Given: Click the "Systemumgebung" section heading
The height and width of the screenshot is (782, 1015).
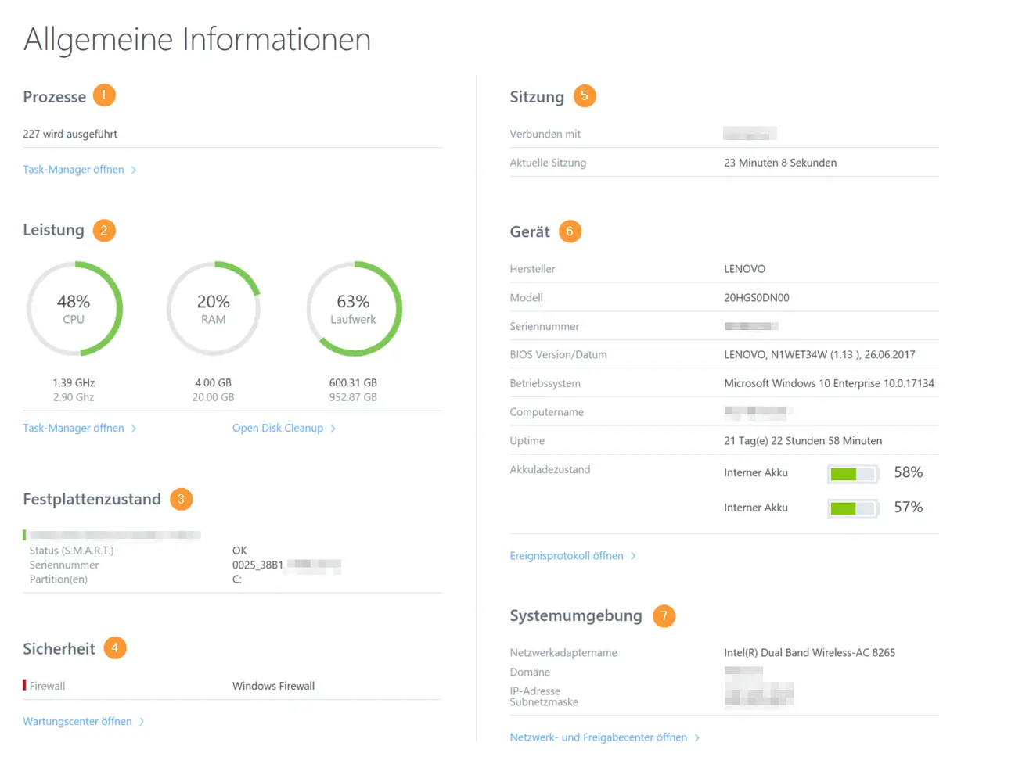Looking at the screenshot, I should pyautogui.click(x=576, y=616).
